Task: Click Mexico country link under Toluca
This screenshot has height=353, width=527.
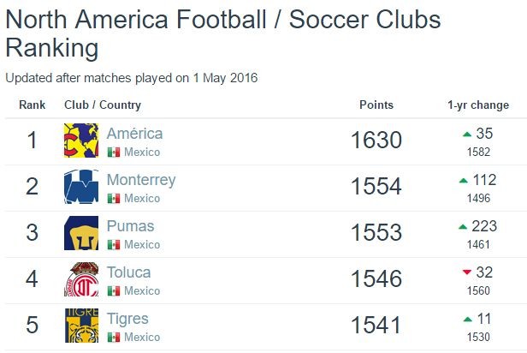Action: pyautogui.click(x=142, y=291)
